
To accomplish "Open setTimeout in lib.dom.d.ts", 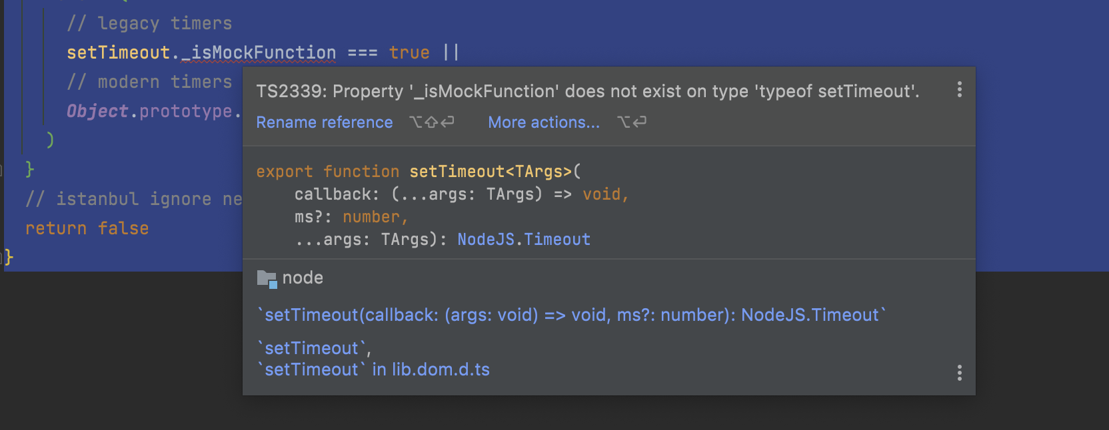I will tap(375, 369).
